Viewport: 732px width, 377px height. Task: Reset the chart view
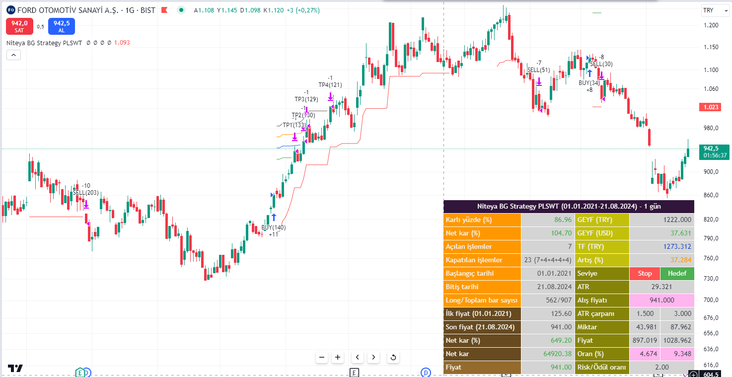click(x=393, y=357)
